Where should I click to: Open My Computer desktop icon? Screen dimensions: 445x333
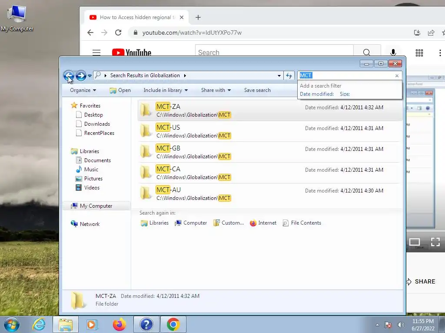click(17, 18)
